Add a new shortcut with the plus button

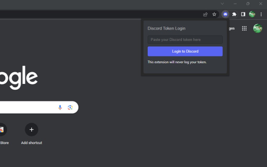[x=31, y=130]
